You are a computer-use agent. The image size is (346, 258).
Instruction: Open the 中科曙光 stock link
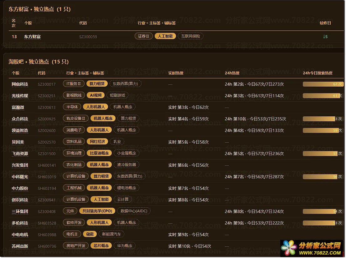(x=20, y=177)
